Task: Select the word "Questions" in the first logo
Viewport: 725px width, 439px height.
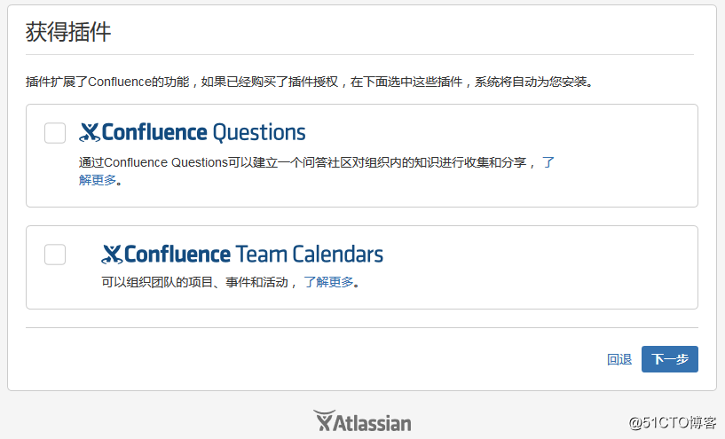Action: pyautogui.click(x=259, y=133)
